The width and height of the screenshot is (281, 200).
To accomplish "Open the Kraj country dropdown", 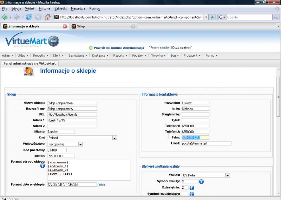I will click(x=115, y=138).
